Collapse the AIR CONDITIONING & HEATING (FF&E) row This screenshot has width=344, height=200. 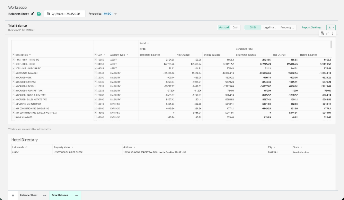pyautogui.click(x=14, y=113)
